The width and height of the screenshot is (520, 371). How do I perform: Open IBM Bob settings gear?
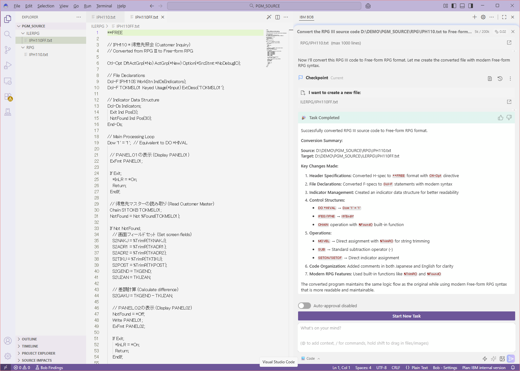[x=483, y=17]
